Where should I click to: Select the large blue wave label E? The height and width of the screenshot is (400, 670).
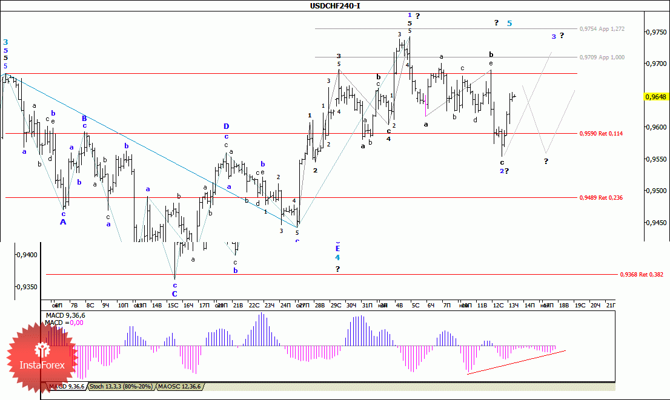pos(337,249)
